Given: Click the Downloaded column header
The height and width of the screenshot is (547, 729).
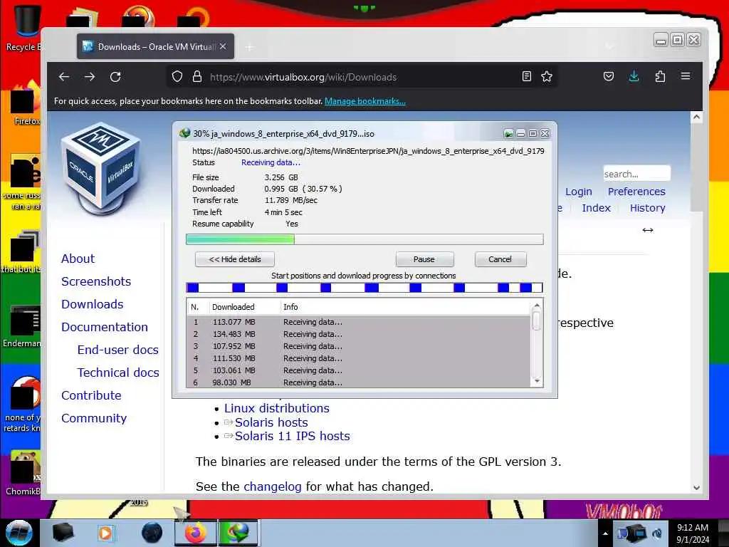Looking at the screenshot, I should pyautogui.click(x=243, y=307).
